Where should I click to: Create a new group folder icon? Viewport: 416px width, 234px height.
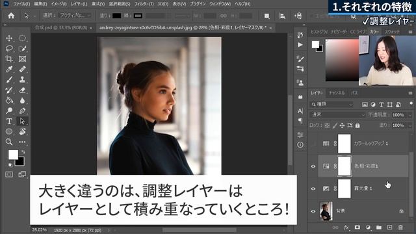[379, 227]
